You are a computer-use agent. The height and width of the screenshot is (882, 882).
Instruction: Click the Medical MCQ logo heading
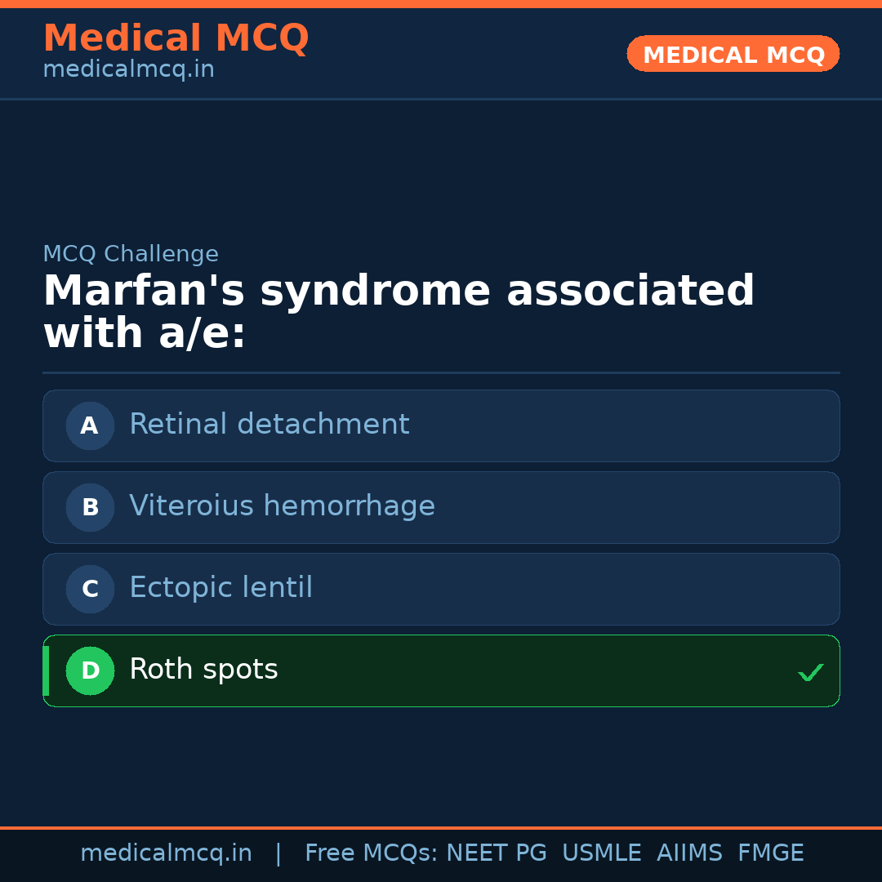tap(176, 38)
